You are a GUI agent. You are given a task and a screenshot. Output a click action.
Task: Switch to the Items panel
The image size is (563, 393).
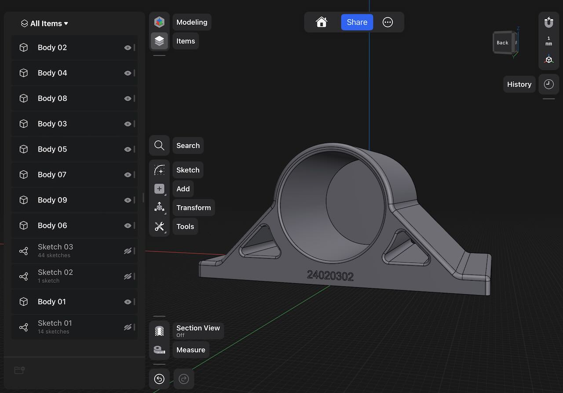(159, 41)
